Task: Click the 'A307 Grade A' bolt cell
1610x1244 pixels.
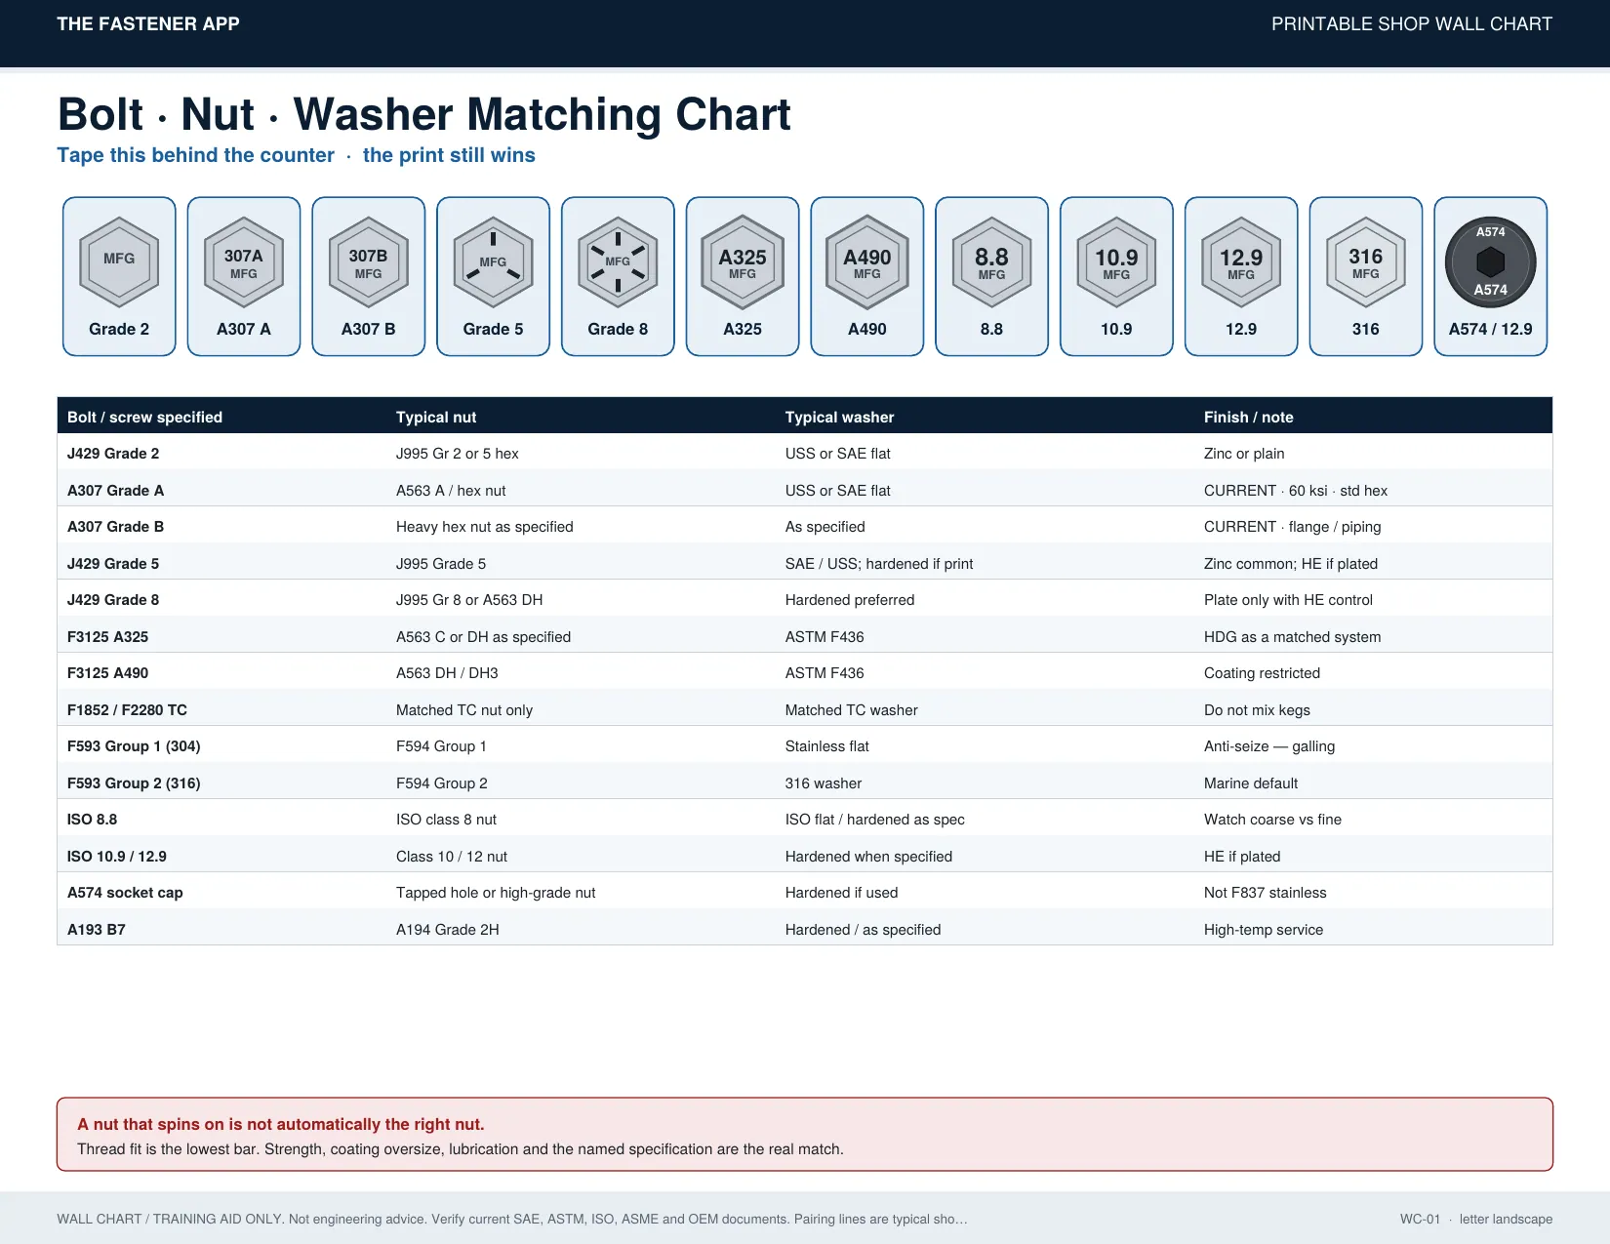Action: click(x=115, y=491)
